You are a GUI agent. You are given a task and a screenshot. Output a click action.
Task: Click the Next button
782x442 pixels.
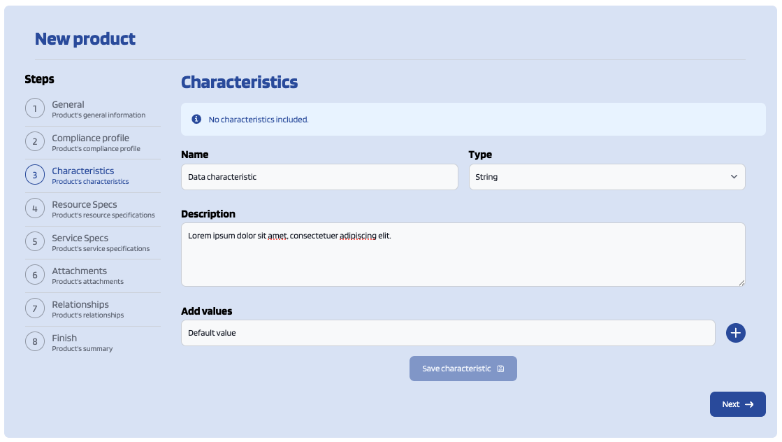[737, 404]
